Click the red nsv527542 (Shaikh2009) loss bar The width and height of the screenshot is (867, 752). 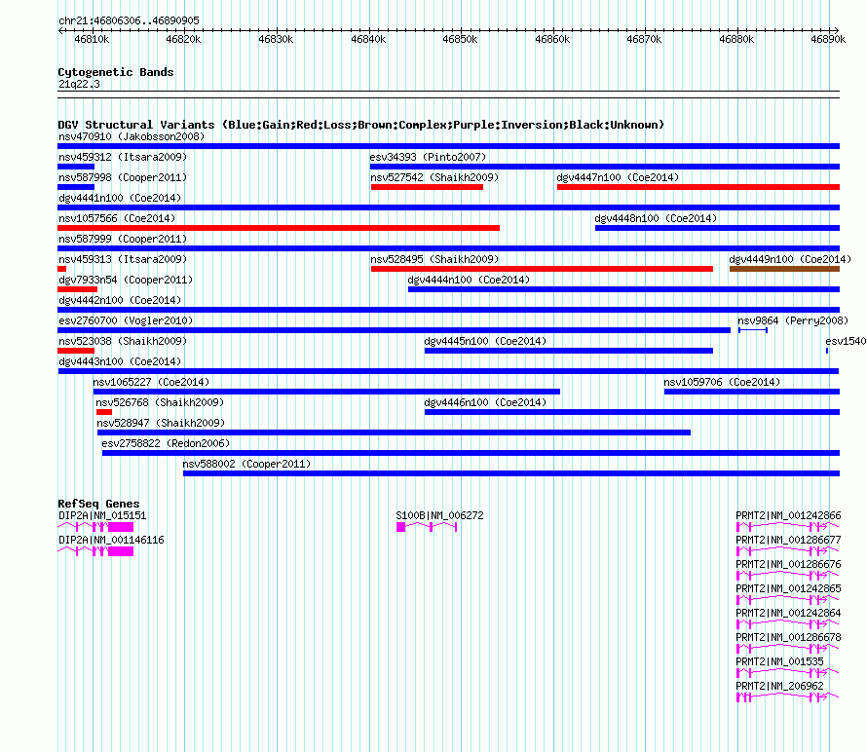427,187
